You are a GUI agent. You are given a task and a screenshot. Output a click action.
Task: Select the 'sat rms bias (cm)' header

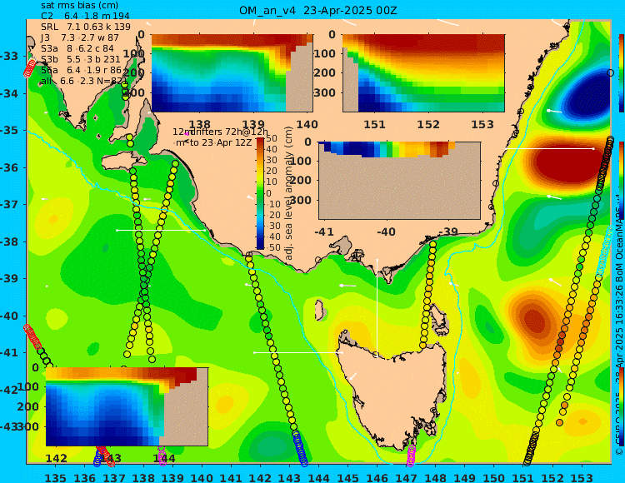pos(79,5)
